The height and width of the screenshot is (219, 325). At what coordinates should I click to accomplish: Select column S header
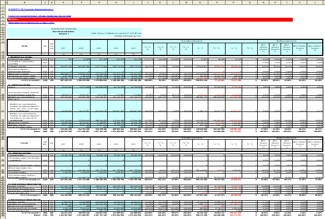click(275, 2)
